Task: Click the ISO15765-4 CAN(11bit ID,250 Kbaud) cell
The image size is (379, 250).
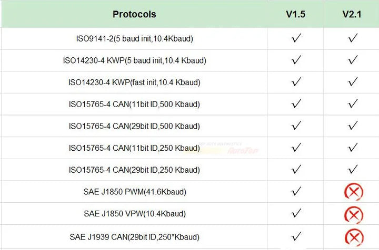Action: tap(134, 148)
